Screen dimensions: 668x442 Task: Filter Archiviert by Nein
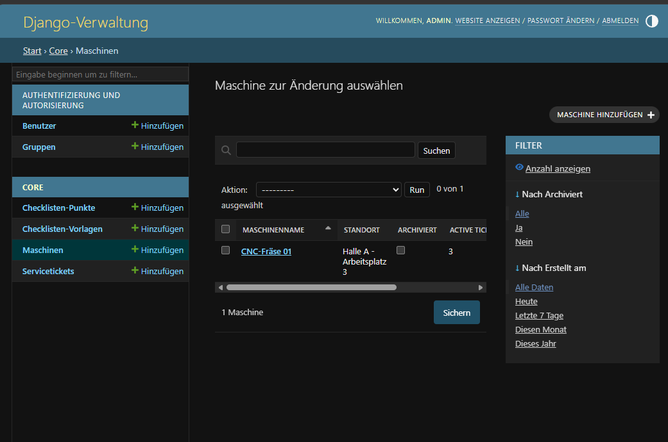524,241
